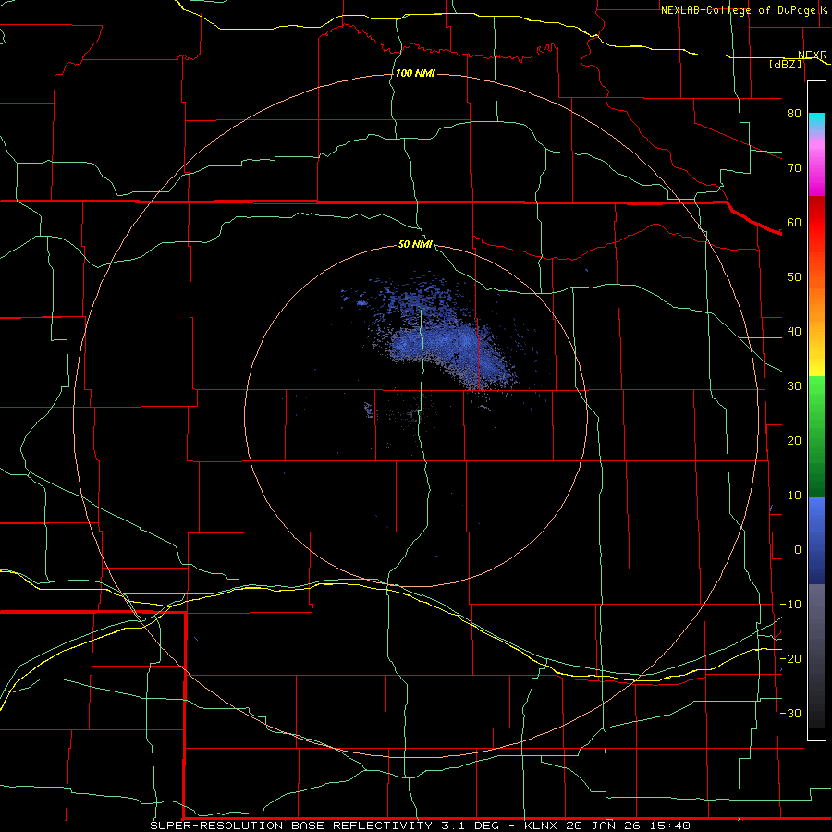This screenshot has height=832, width=832.
Task: Click the Super-Resolution Base Reflectivity caption
Action: click(421, 826)
